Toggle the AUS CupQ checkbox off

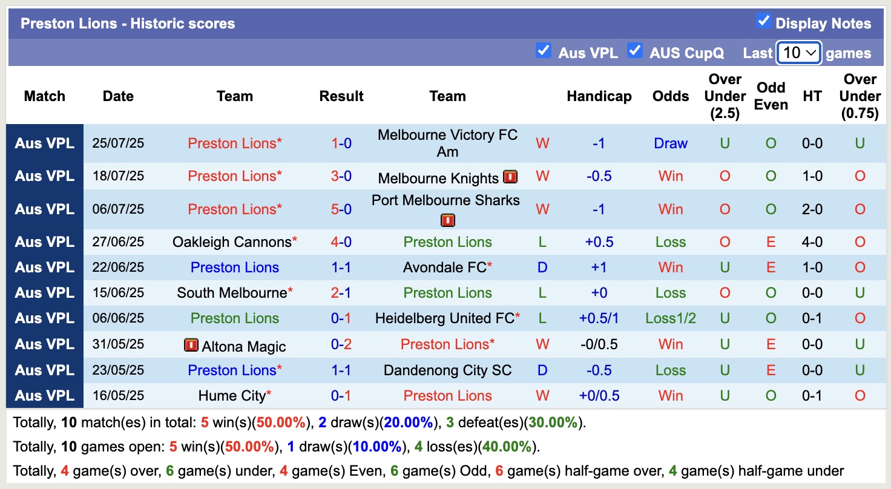pos(635,51)
